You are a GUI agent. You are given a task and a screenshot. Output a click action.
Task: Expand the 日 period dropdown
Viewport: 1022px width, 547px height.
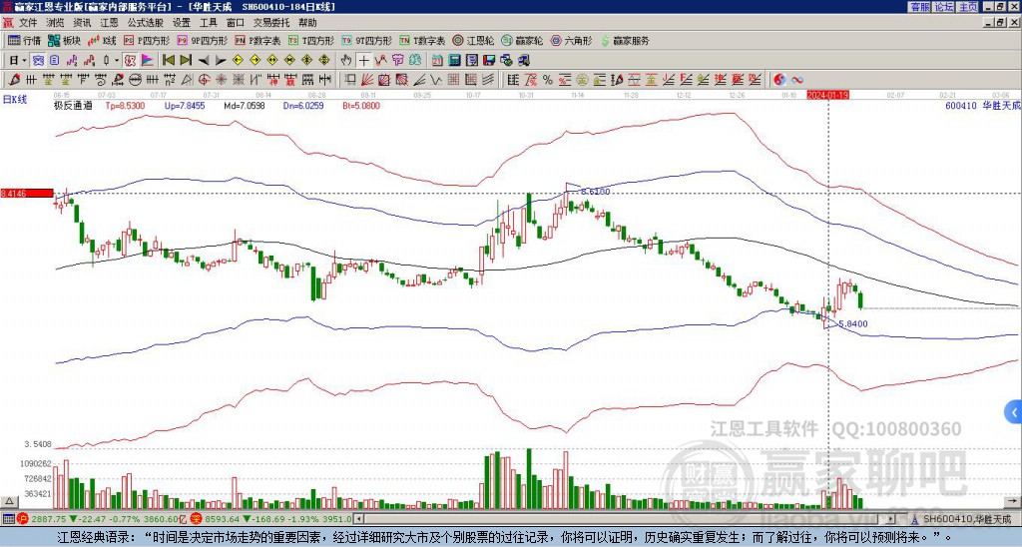pyautogui.click(x=24, y=61)
